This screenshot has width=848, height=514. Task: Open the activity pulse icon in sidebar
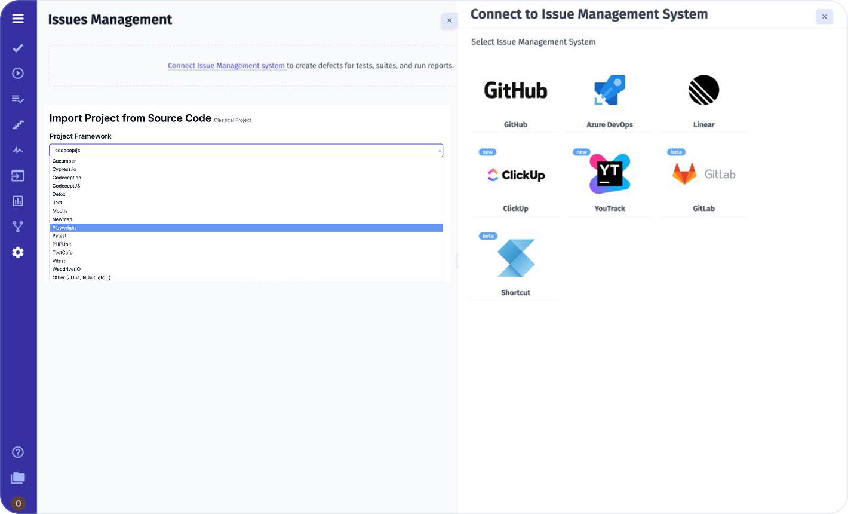click(18, 149)
